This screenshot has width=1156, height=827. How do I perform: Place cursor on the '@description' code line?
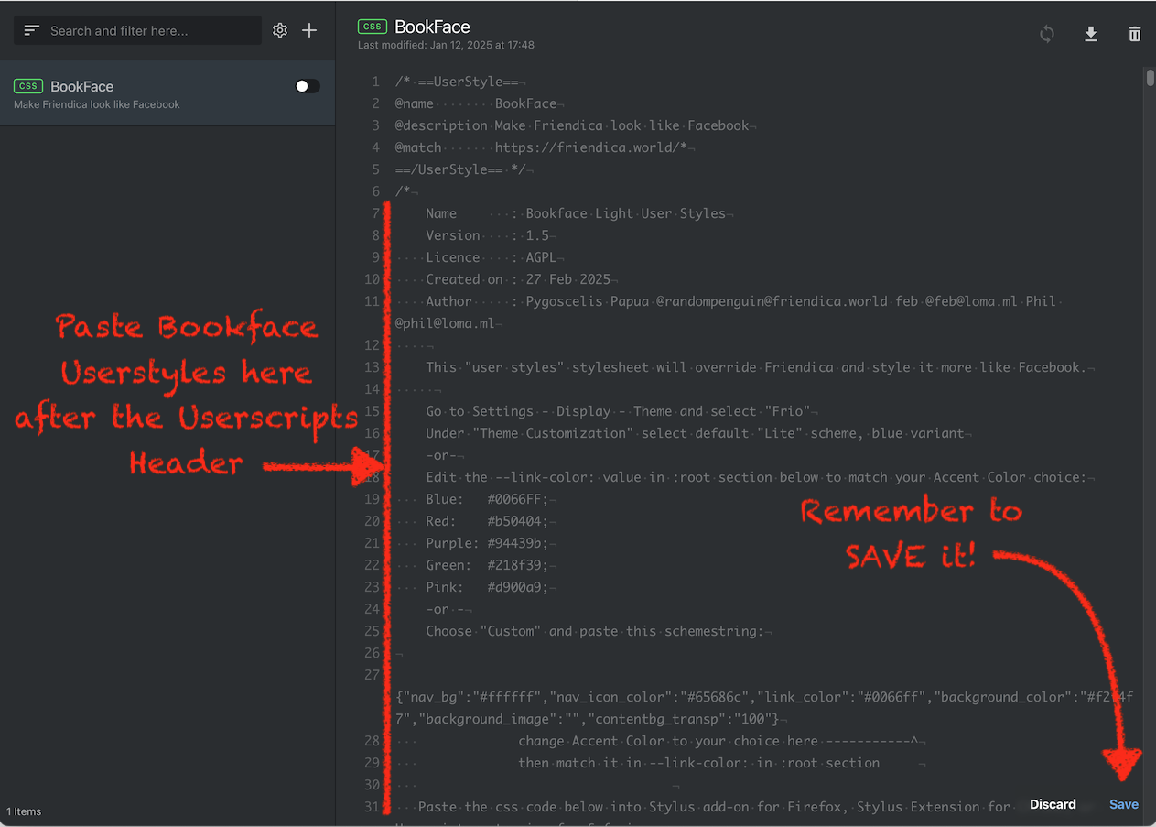tap(576, 125)
